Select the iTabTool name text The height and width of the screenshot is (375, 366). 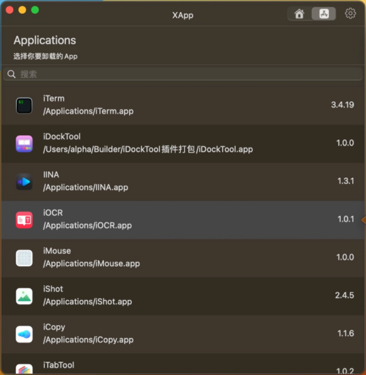click(58, 365)
